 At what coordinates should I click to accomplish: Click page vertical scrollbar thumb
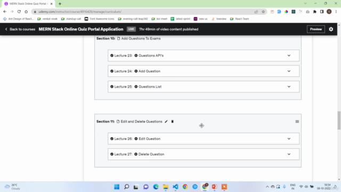[x=339, y=120]
